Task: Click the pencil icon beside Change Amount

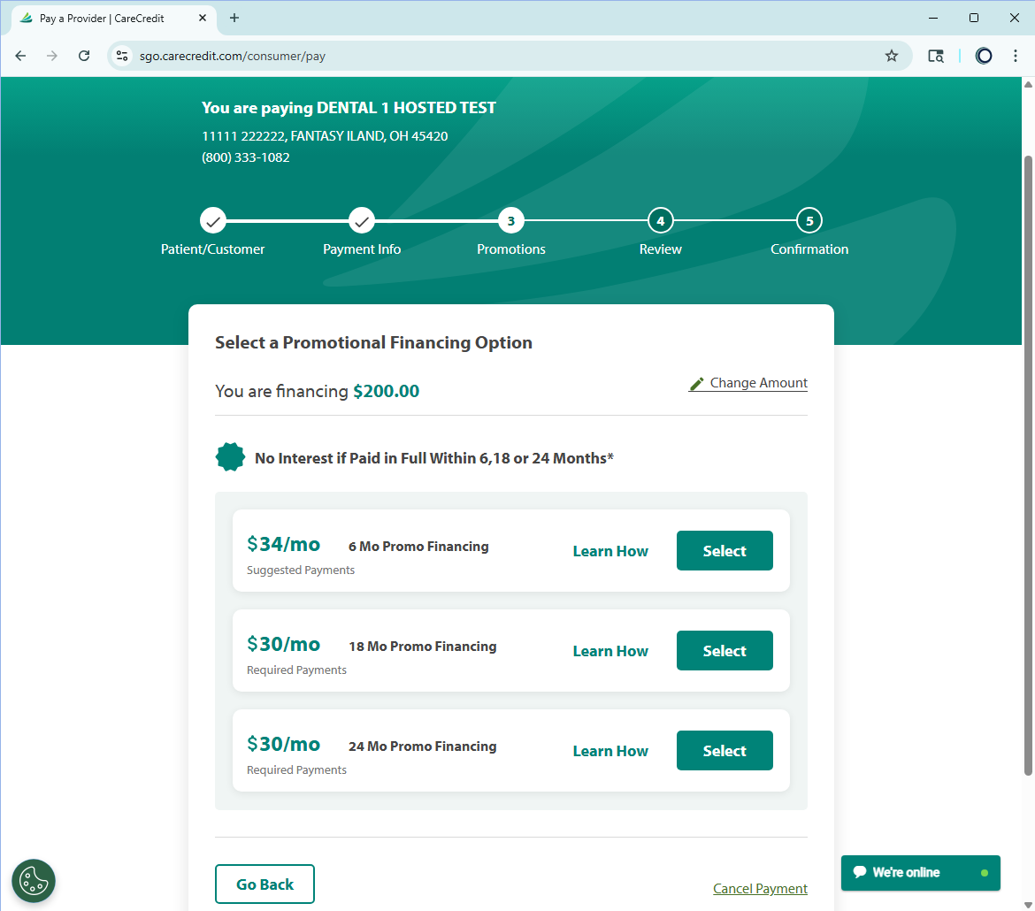Action: [x=697, y=384]
